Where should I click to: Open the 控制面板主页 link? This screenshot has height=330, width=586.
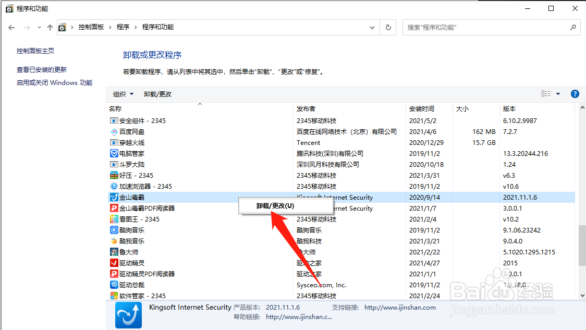pyautogui.click(x=35, y=51)
